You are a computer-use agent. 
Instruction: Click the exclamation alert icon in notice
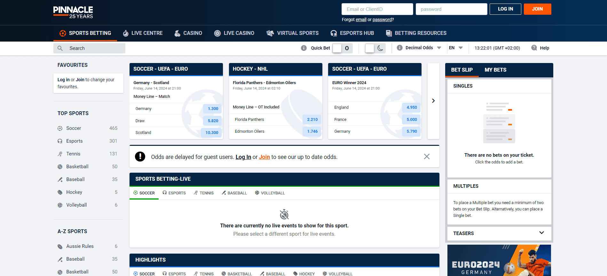pos(140,156)
